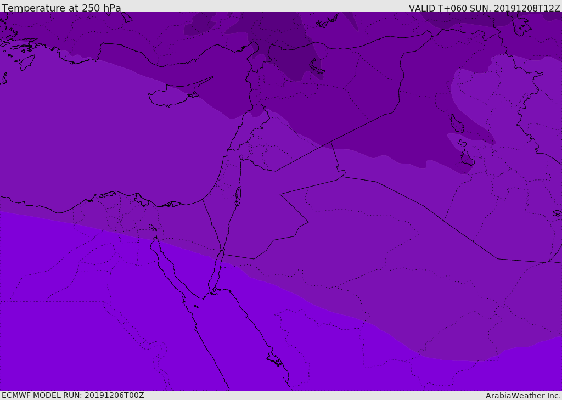Click the 'ArabiaWeather Inc' credit text
This screenshot has width=562, height=400.
point(523,396)
